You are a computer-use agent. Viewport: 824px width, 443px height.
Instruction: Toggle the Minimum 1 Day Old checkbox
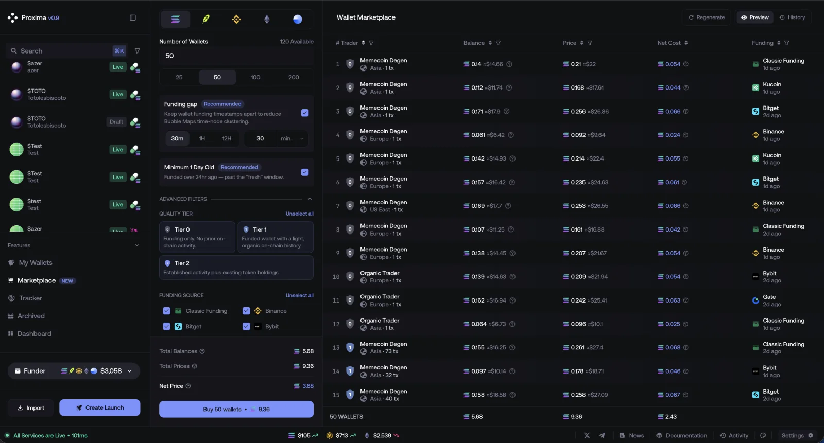(305, 172)
